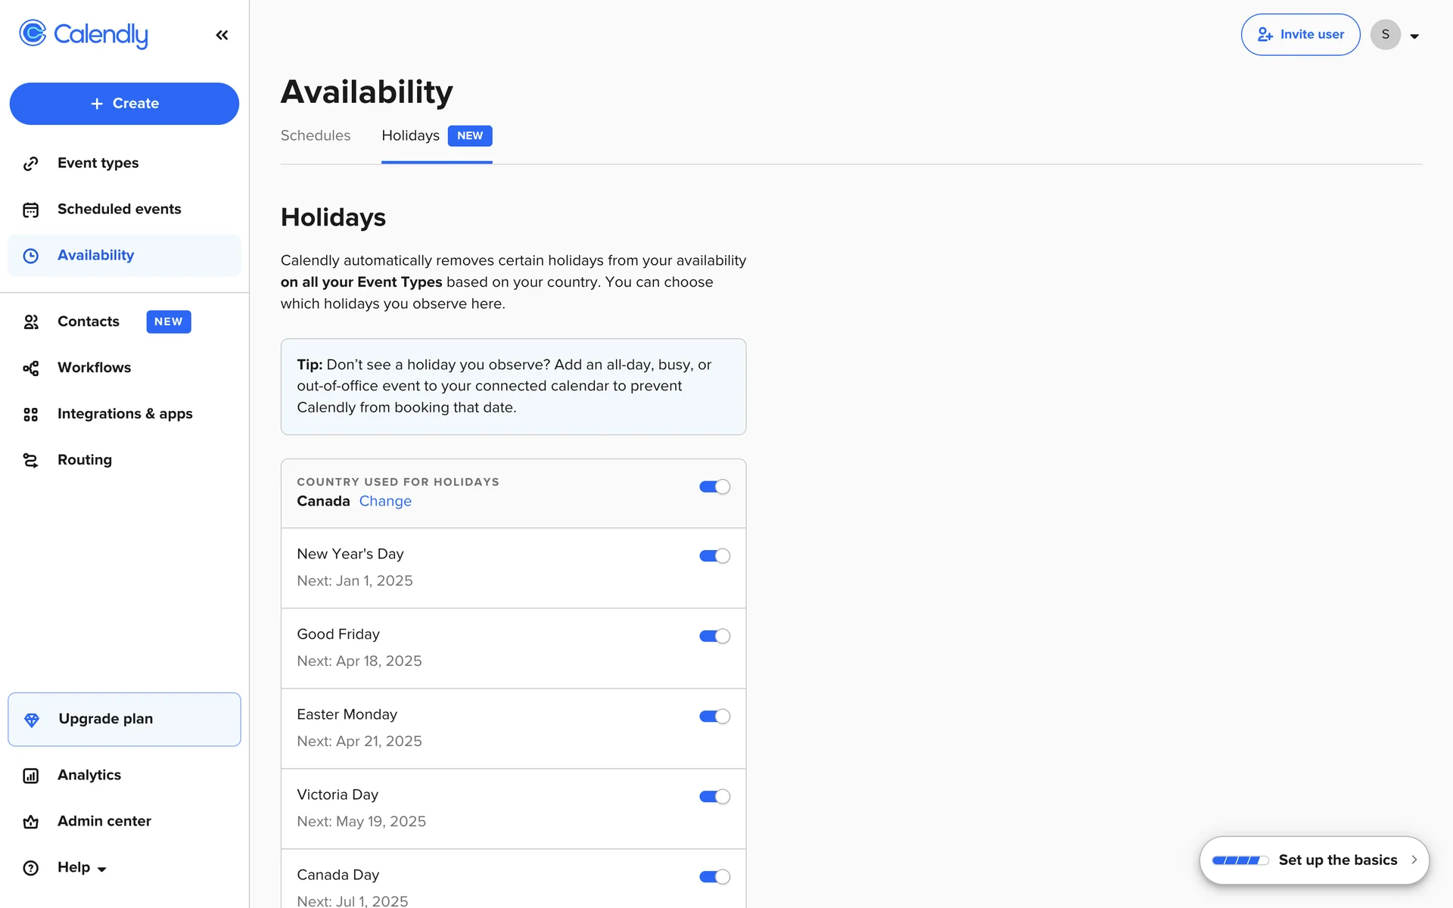Open the account avatar dropdown arrow
Screen dimensions: 1453x908
pos(1414,36)
